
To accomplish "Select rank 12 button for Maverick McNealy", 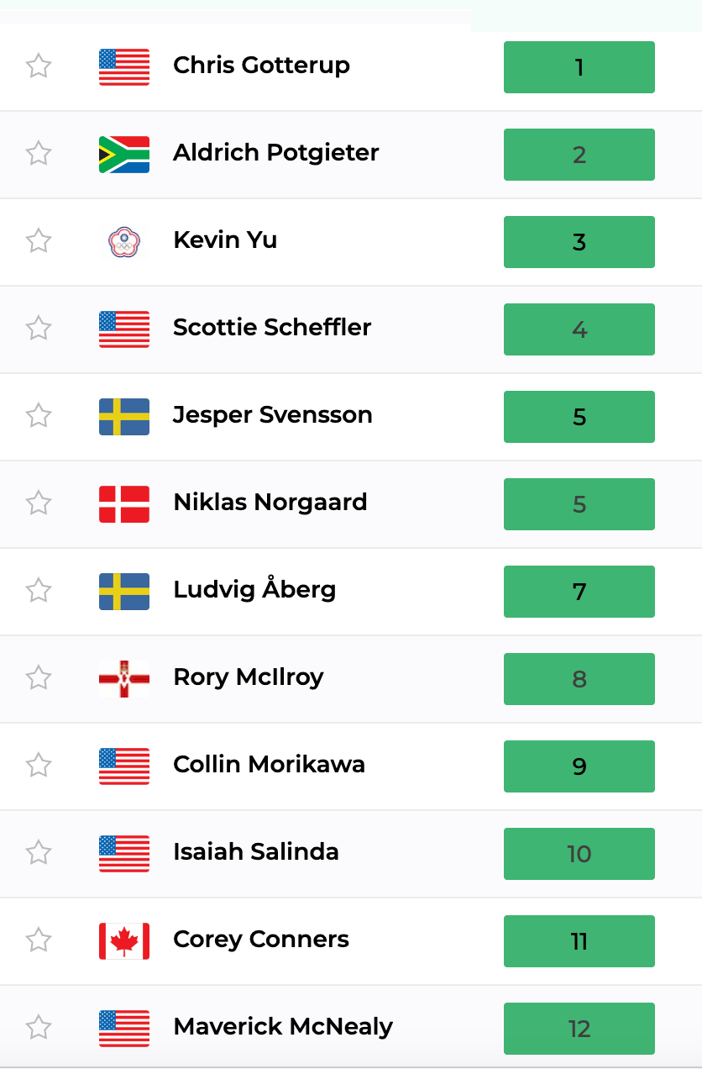I will tap(579, 1029).
